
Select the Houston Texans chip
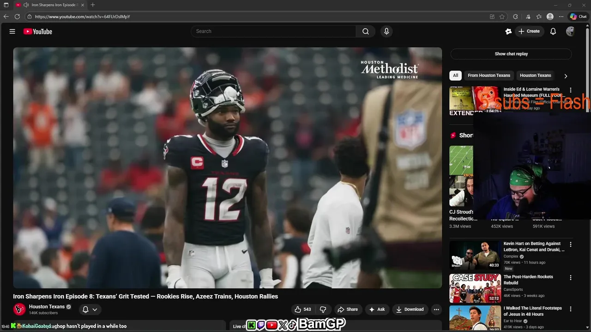pyautogui.click(x=535, y=76)
